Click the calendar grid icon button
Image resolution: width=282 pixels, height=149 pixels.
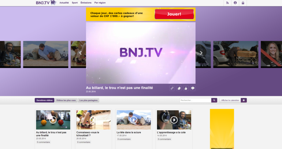tap(244, 100)
